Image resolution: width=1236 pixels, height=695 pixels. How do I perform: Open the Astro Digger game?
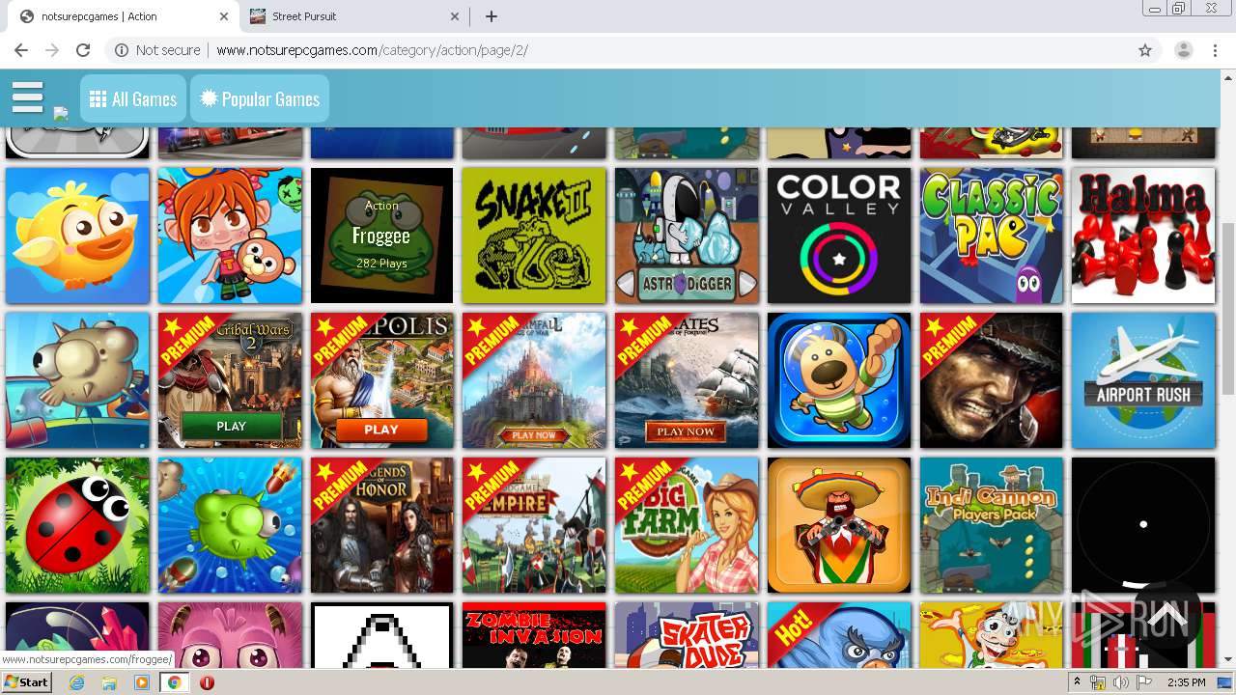coord(687,236)
